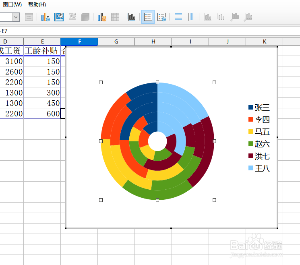This screenshot has width=300, height=265.
Task: Click the Format Selection icon
Action: click(29, 17)
